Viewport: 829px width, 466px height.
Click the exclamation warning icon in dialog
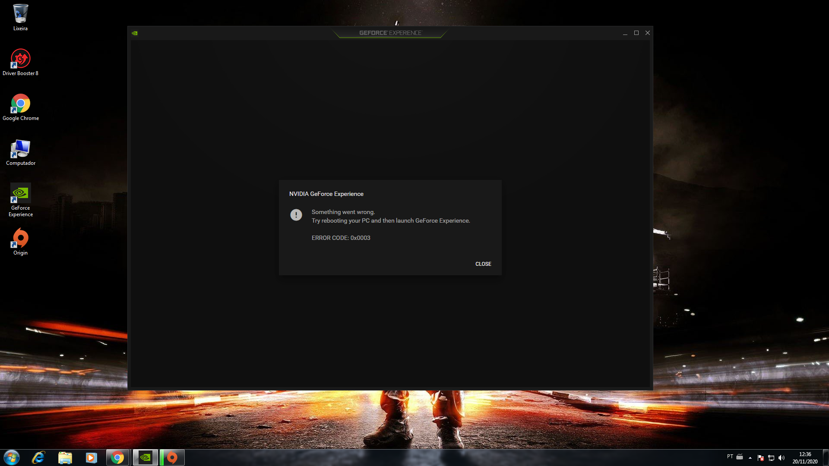pos(296,215)
